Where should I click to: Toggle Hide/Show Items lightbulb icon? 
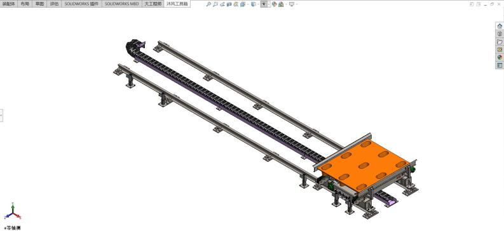[264, 4]
